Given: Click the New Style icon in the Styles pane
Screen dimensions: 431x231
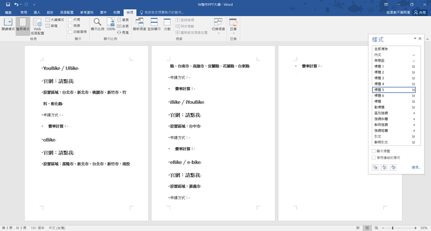Looking at the screenshot, I should 375,167.
